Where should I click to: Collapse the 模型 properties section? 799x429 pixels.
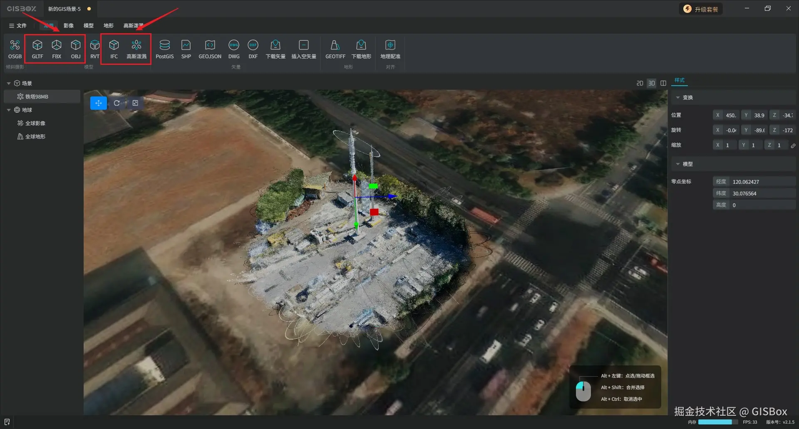(x=678, y=164)
